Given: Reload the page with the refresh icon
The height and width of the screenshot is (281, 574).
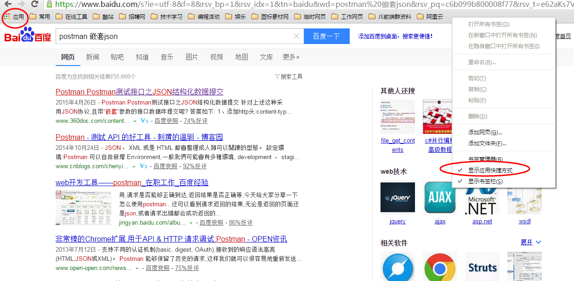Looking at the screenshot, I should coord(34,4).
